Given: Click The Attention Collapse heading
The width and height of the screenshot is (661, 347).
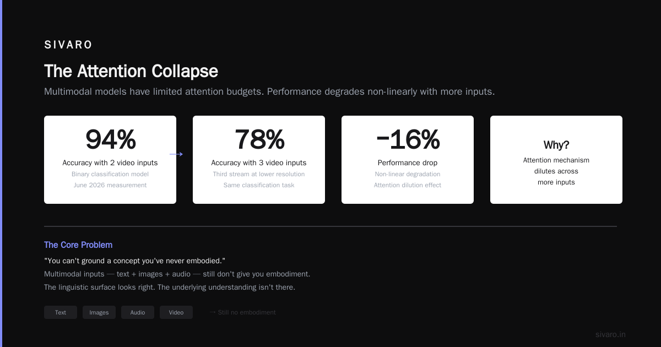Looking at the screenshot, I should [131, 72].
